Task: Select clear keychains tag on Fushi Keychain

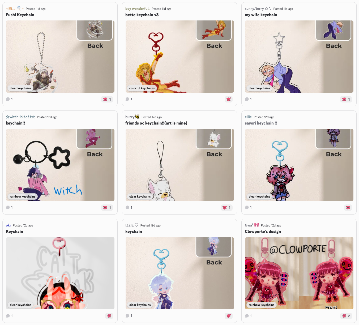Action: point(20,88)
